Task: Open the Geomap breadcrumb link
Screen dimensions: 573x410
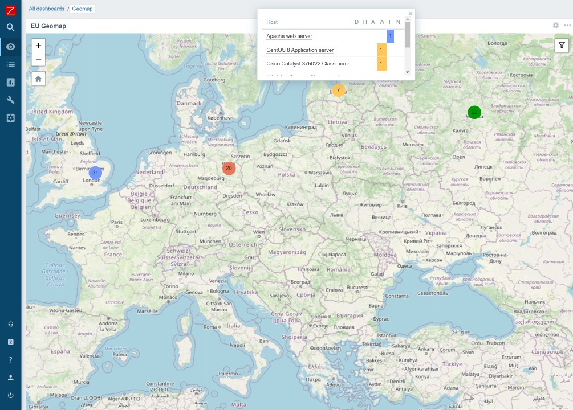Action: click(x=82, y=9)
